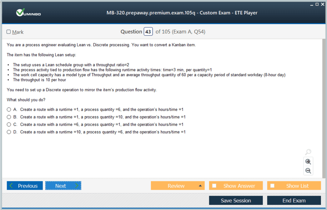Click the 'throughput is 10 per hour' bullet
This screenshot has width=327, height=210.
tap(39, 80)
